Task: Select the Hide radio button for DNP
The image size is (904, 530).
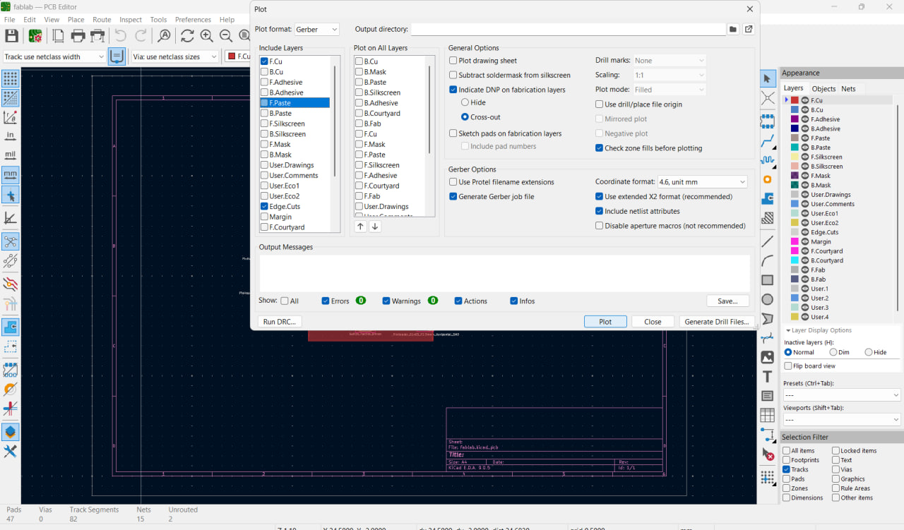Action: coord(465,102)
